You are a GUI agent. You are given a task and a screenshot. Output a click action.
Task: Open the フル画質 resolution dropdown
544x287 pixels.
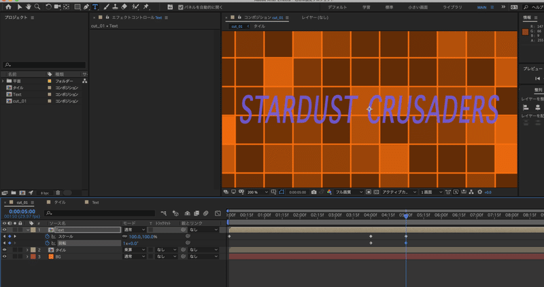pos(349,192)
